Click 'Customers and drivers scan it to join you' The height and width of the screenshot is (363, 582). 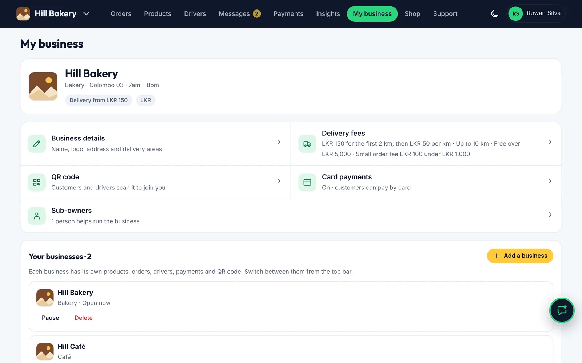108,188
